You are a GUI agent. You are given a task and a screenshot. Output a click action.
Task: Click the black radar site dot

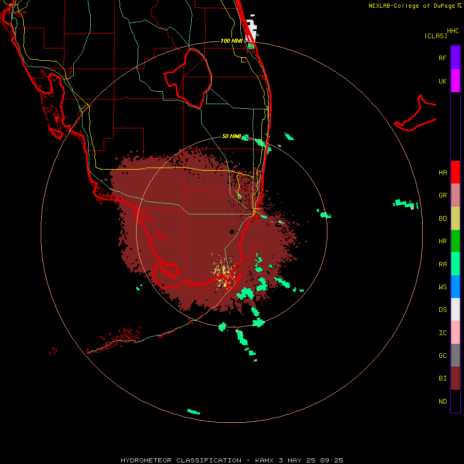click(x=232, y=231)
